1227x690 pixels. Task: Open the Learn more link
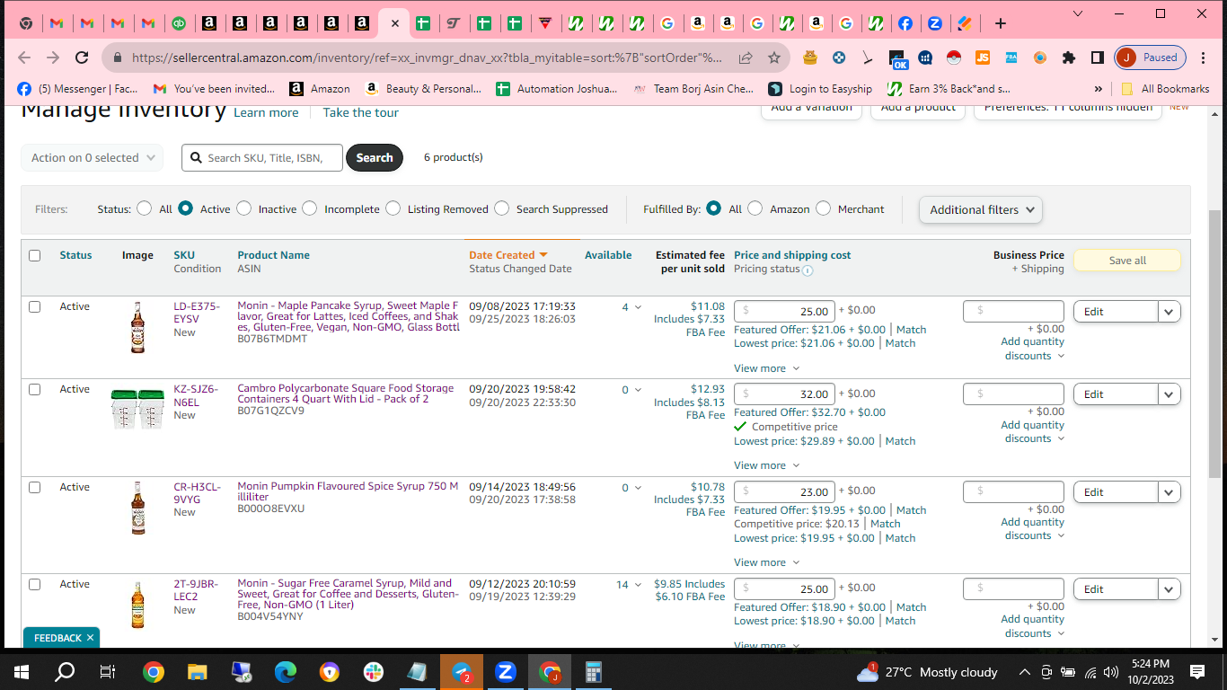pos(266,113)
